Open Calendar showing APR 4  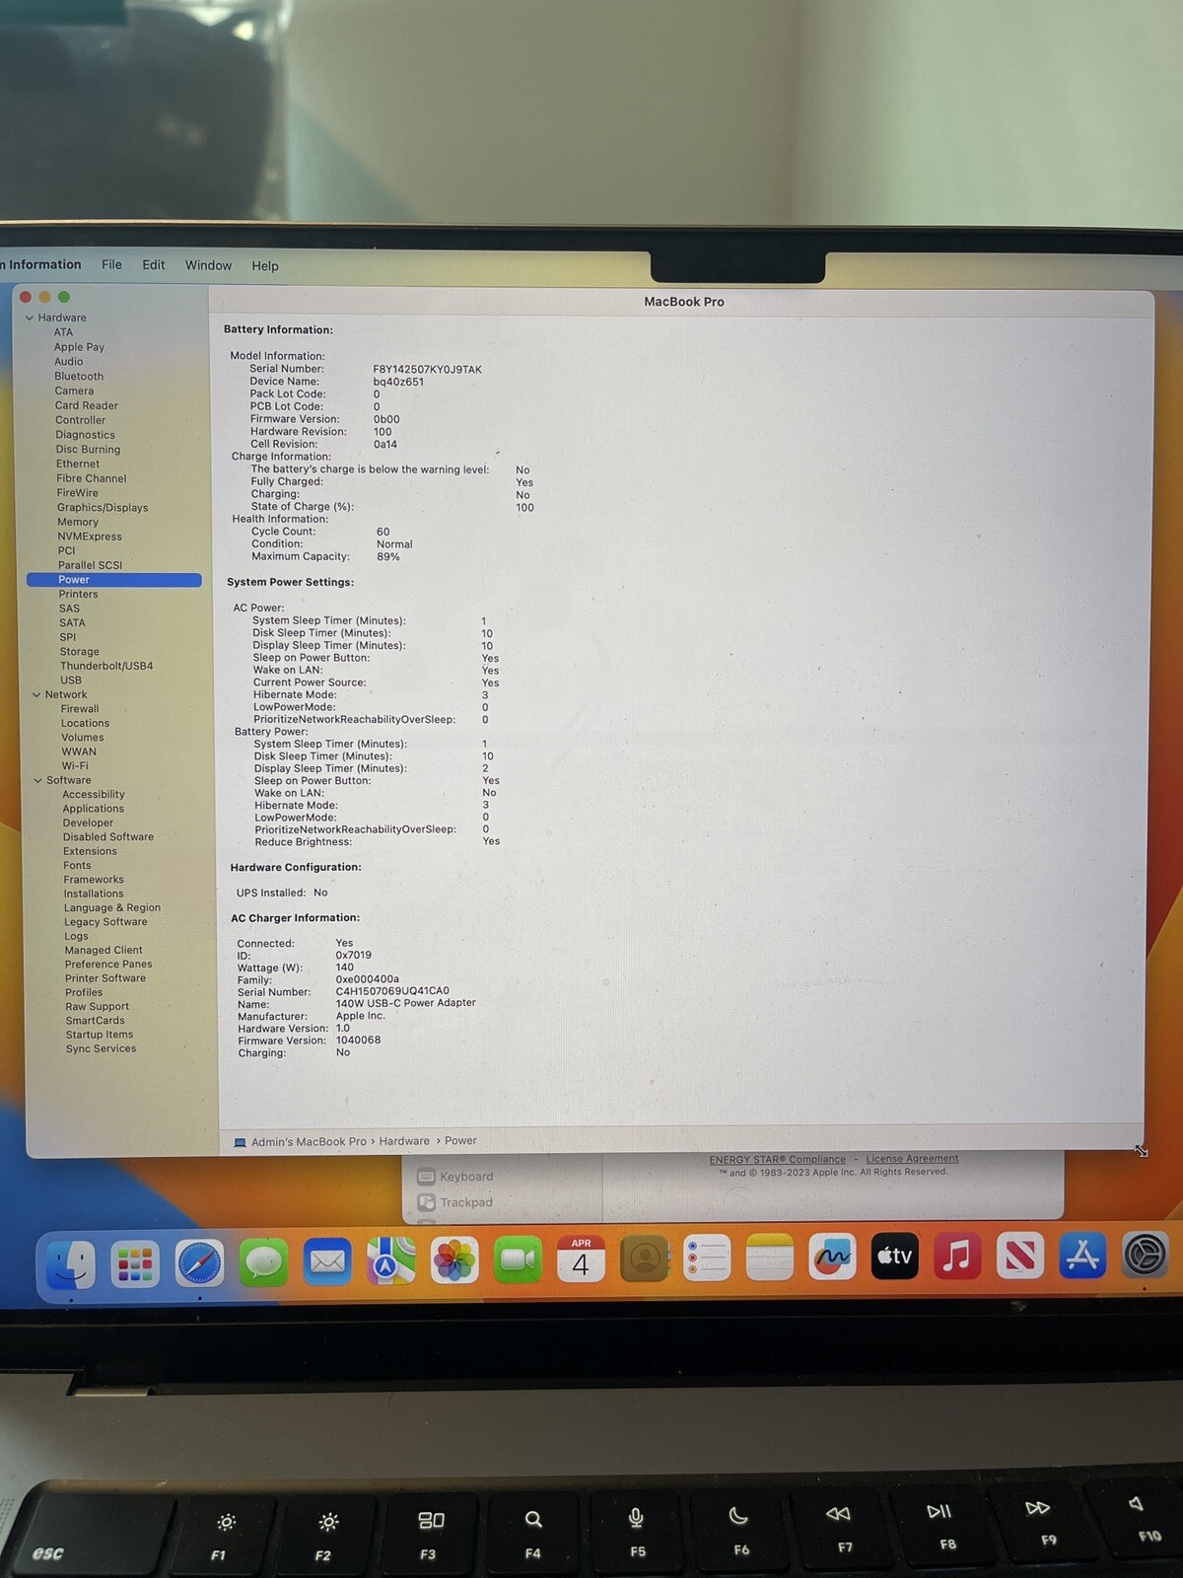coord(581,1259)
